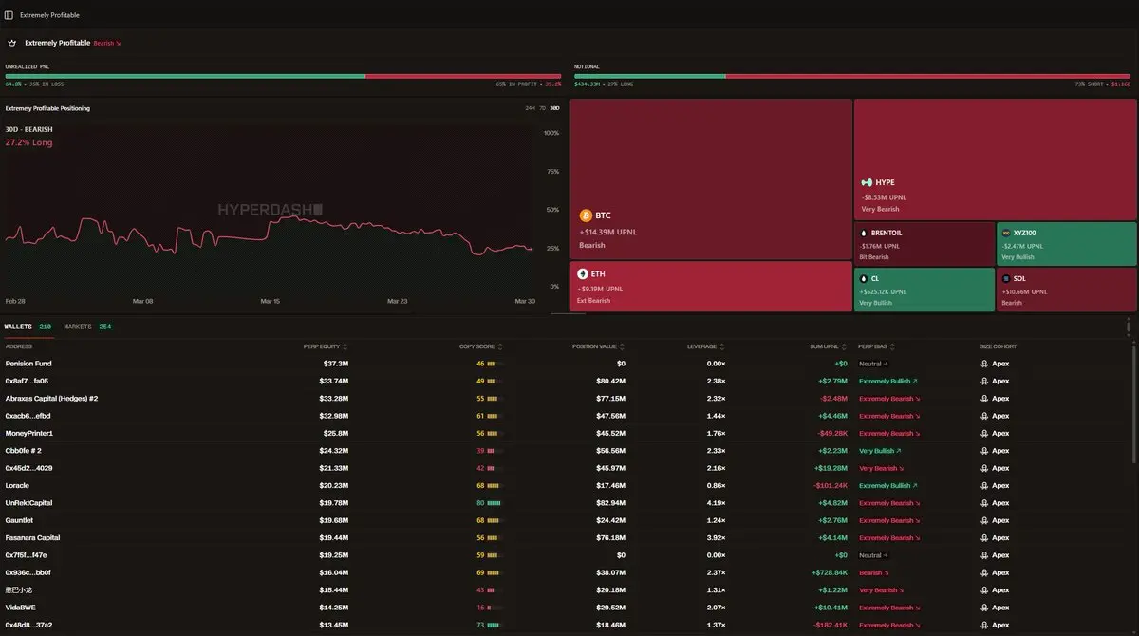1139x636 pixels.
Task: Select the 7D chart timeframe
Action: 542,108
